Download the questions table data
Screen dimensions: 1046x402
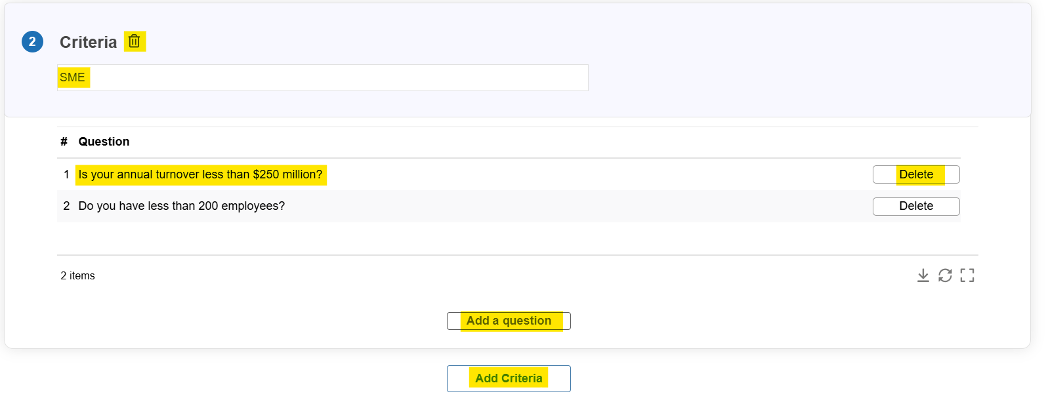click(923, 275)
